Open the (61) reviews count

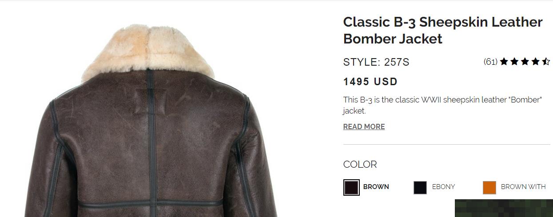pyautogui.click(x=490, y=62)
